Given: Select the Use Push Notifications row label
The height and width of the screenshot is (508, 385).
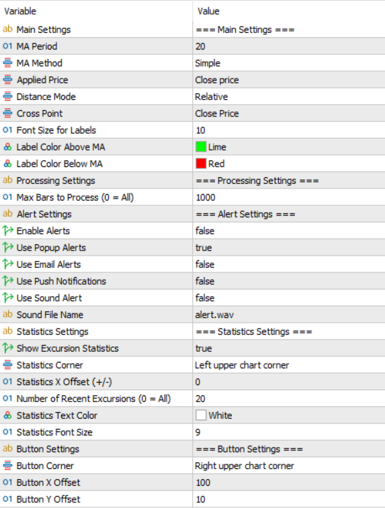Looking at the screenshot, I should tap(61, 281).
